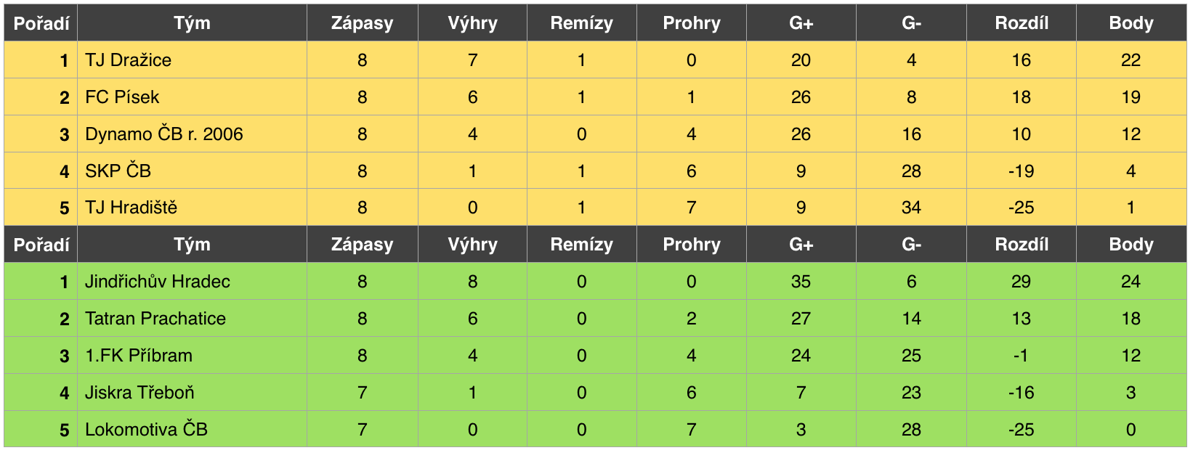Screen dimensions: 1193x453
Task: Click the Tým header in top table
Action: [x=192, y=23]
